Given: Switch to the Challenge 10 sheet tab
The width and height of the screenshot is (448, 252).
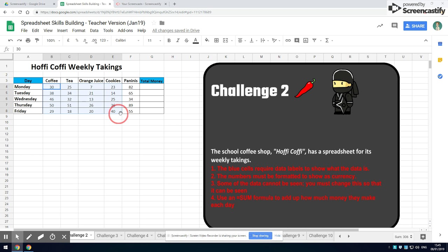Looking at the screenshot, I should pyautogui.click(x=320, y=236).
